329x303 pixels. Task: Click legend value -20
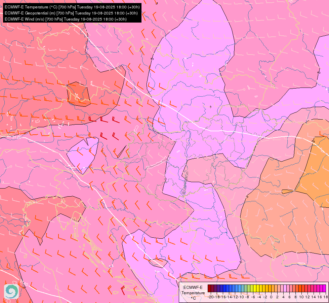pyautogui.click(x=211, y=297)
